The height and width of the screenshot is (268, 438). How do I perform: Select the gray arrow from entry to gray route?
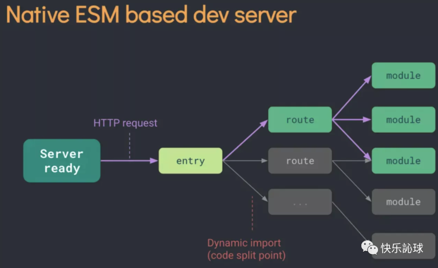click(245, 161)
